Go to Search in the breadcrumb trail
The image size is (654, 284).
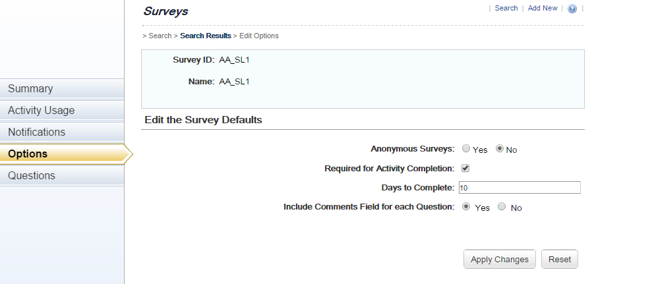[160, 36]
